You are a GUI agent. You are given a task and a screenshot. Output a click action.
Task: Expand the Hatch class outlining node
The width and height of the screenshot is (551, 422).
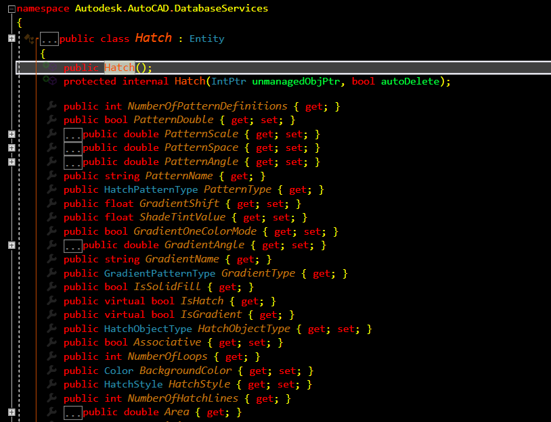[x=12, y=39]
